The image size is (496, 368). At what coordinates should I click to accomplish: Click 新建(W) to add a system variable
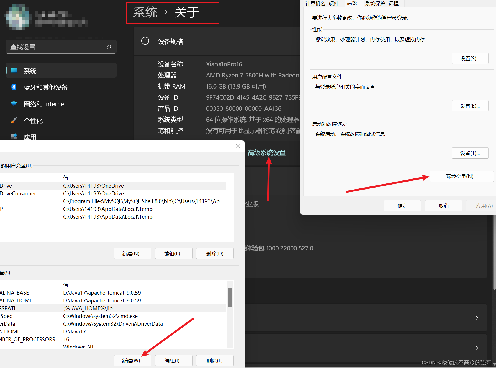[x=132, y=360]
